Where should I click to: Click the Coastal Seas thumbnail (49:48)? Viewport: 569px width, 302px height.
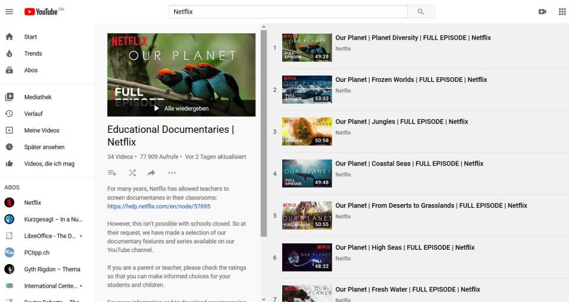pyautogui.click(x=307, y=173)
